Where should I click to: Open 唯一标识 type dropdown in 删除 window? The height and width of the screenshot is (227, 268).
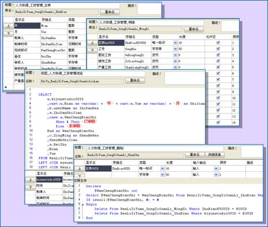pos(162,168)
